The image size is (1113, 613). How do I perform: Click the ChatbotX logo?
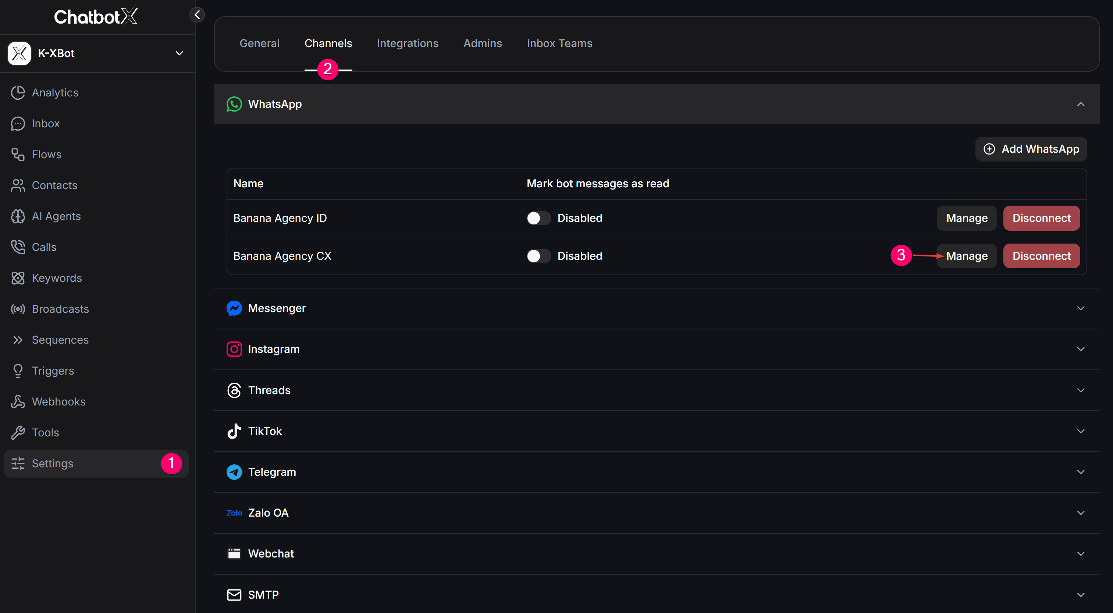pyautogui.click(x=96, y=17)
